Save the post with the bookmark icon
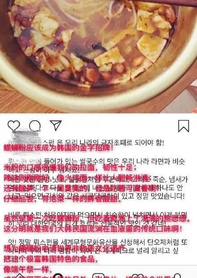Viewport: 197px width, 278px height. pos(184,126)
